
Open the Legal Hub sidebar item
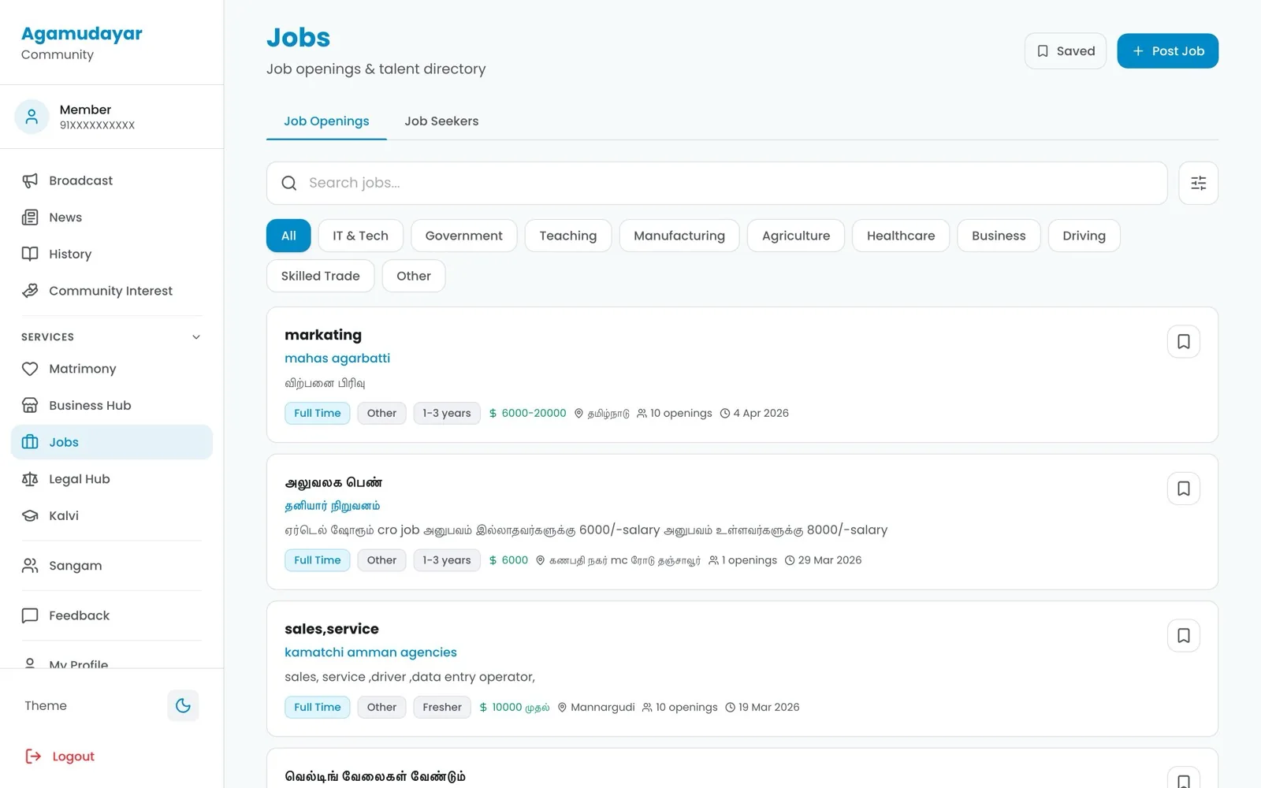[x=112, y=479]
